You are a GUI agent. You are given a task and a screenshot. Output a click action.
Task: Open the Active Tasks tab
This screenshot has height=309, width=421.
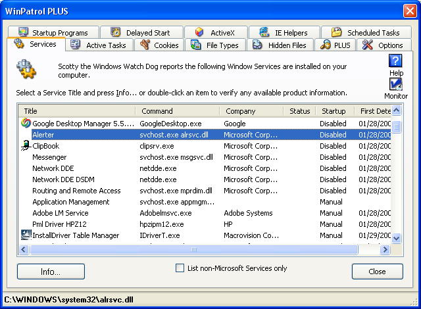click(99, 45)
